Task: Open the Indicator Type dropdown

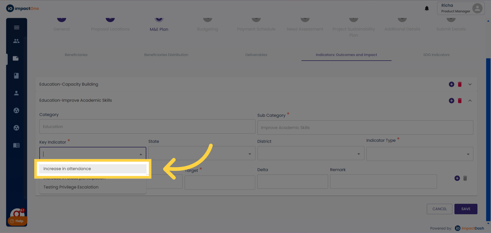Action: (419, 154)
